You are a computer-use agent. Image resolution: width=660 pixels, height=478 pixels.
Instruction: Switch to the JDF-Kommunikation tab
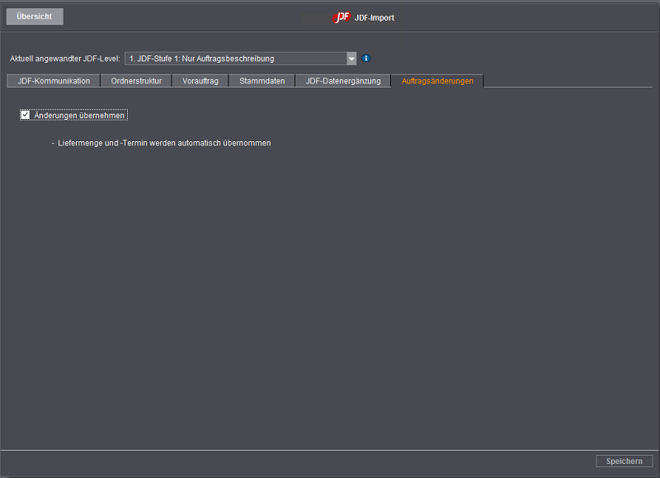click(53, 81)
